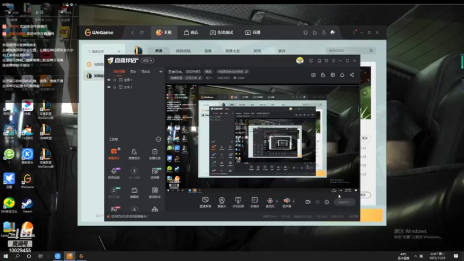This screenshot has height=261, width=464.
Task: Go to WeGame 直播 tab
Action: [252, 32]
